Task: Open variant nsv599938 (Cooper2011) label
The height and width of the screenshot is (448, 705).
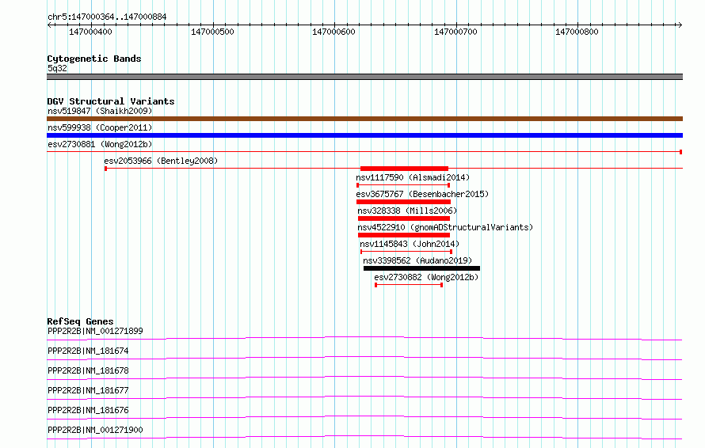Action: 100,127
